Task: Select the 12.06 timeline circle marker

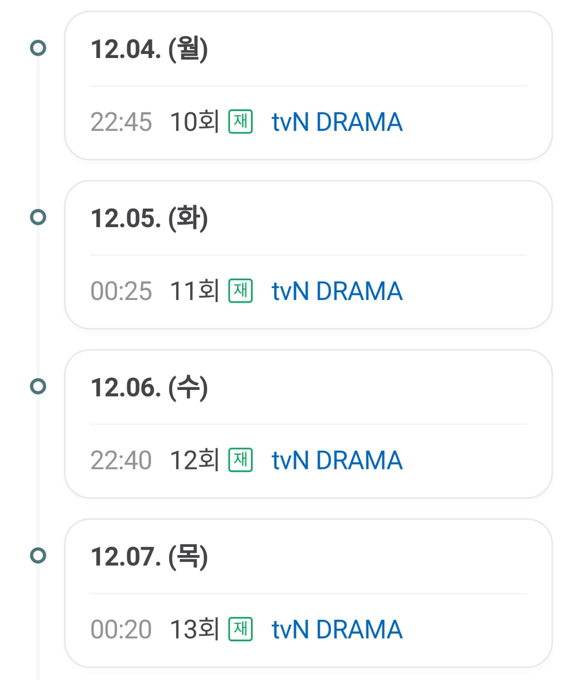Action: tap(38, 386)
